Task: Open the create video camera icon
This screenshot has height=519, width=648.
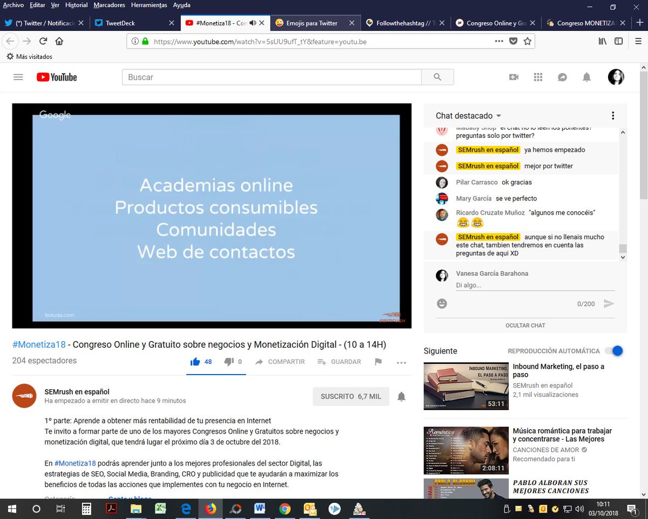Action: pyautogui.click(x=514, y=77)
